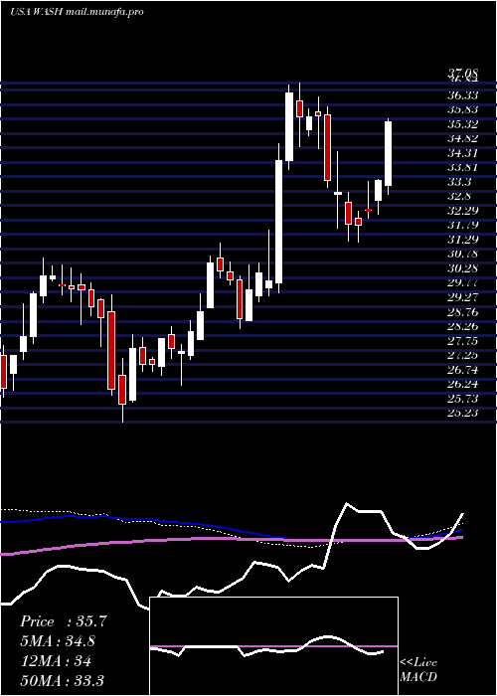The width and height of the screenshot is (497, 696).
Task: Click the 30.78 price axis label
Action: [463, 255]
